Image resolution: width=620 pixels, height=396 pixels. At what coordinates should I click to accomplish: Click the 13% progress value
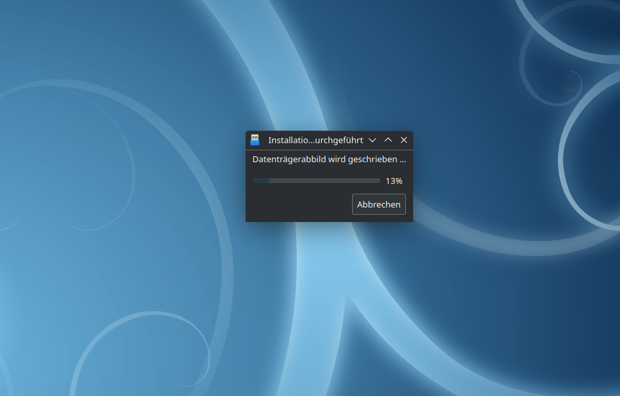pyautogui.click(x=394, y=181)
